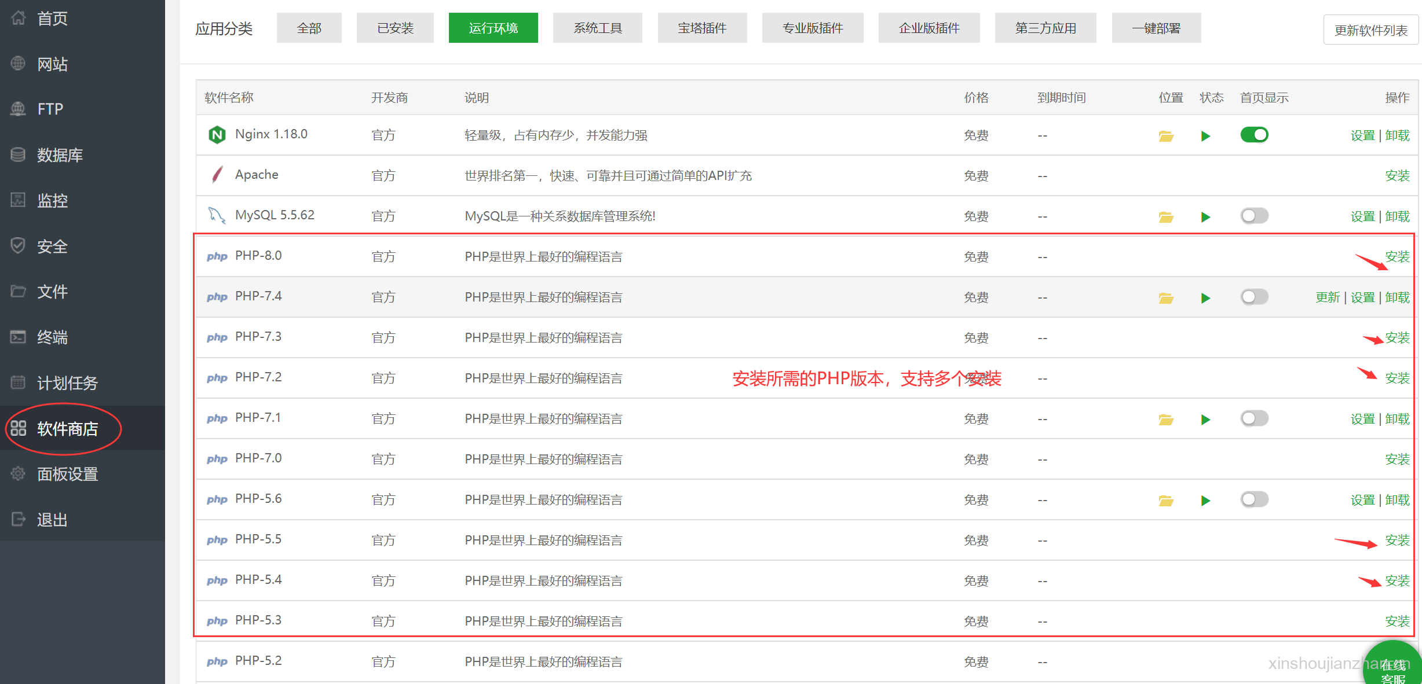Image resolution: width=1422 pixels, height=684 pixels.
Task: Select the 企业版插件 category tab
Action: 929,28
